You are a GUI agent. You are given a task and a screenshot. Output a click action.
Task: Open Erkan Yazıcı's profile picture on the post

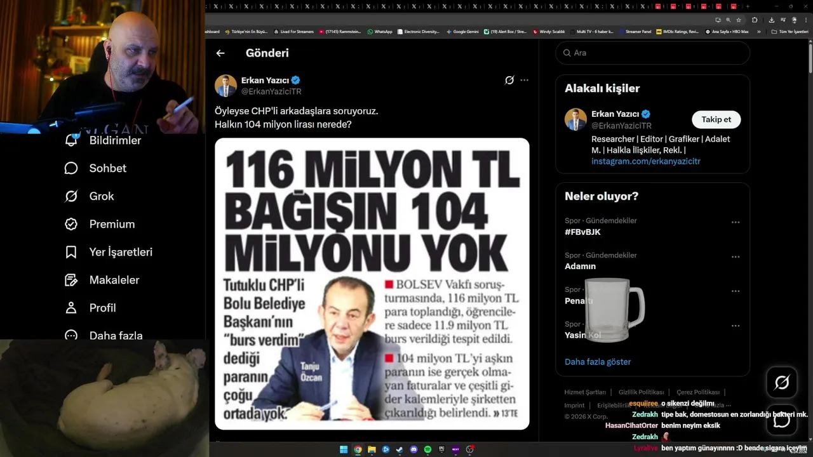225,86
